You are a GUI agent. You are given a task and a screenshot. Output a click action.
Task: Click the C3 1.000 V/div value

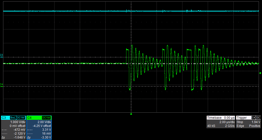pyautogui.click(x=18, y=122)
